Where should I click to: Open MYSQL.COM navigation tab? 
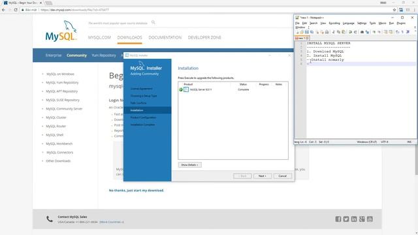pyautogui.click(x=99, y=38)
